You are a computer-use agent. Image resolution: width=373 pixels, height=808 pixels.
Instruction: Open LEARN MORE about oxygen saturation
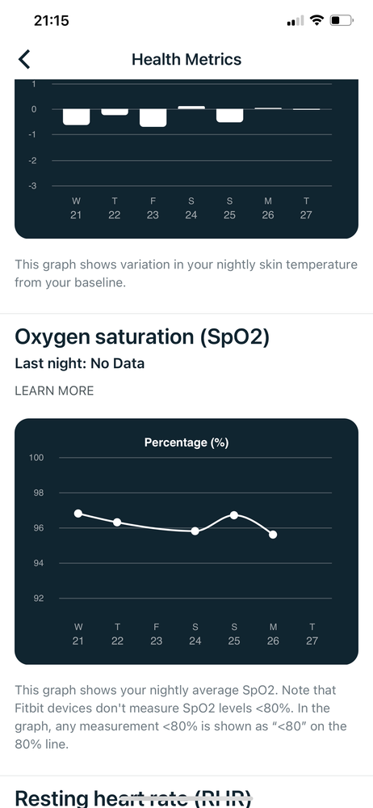54,391
